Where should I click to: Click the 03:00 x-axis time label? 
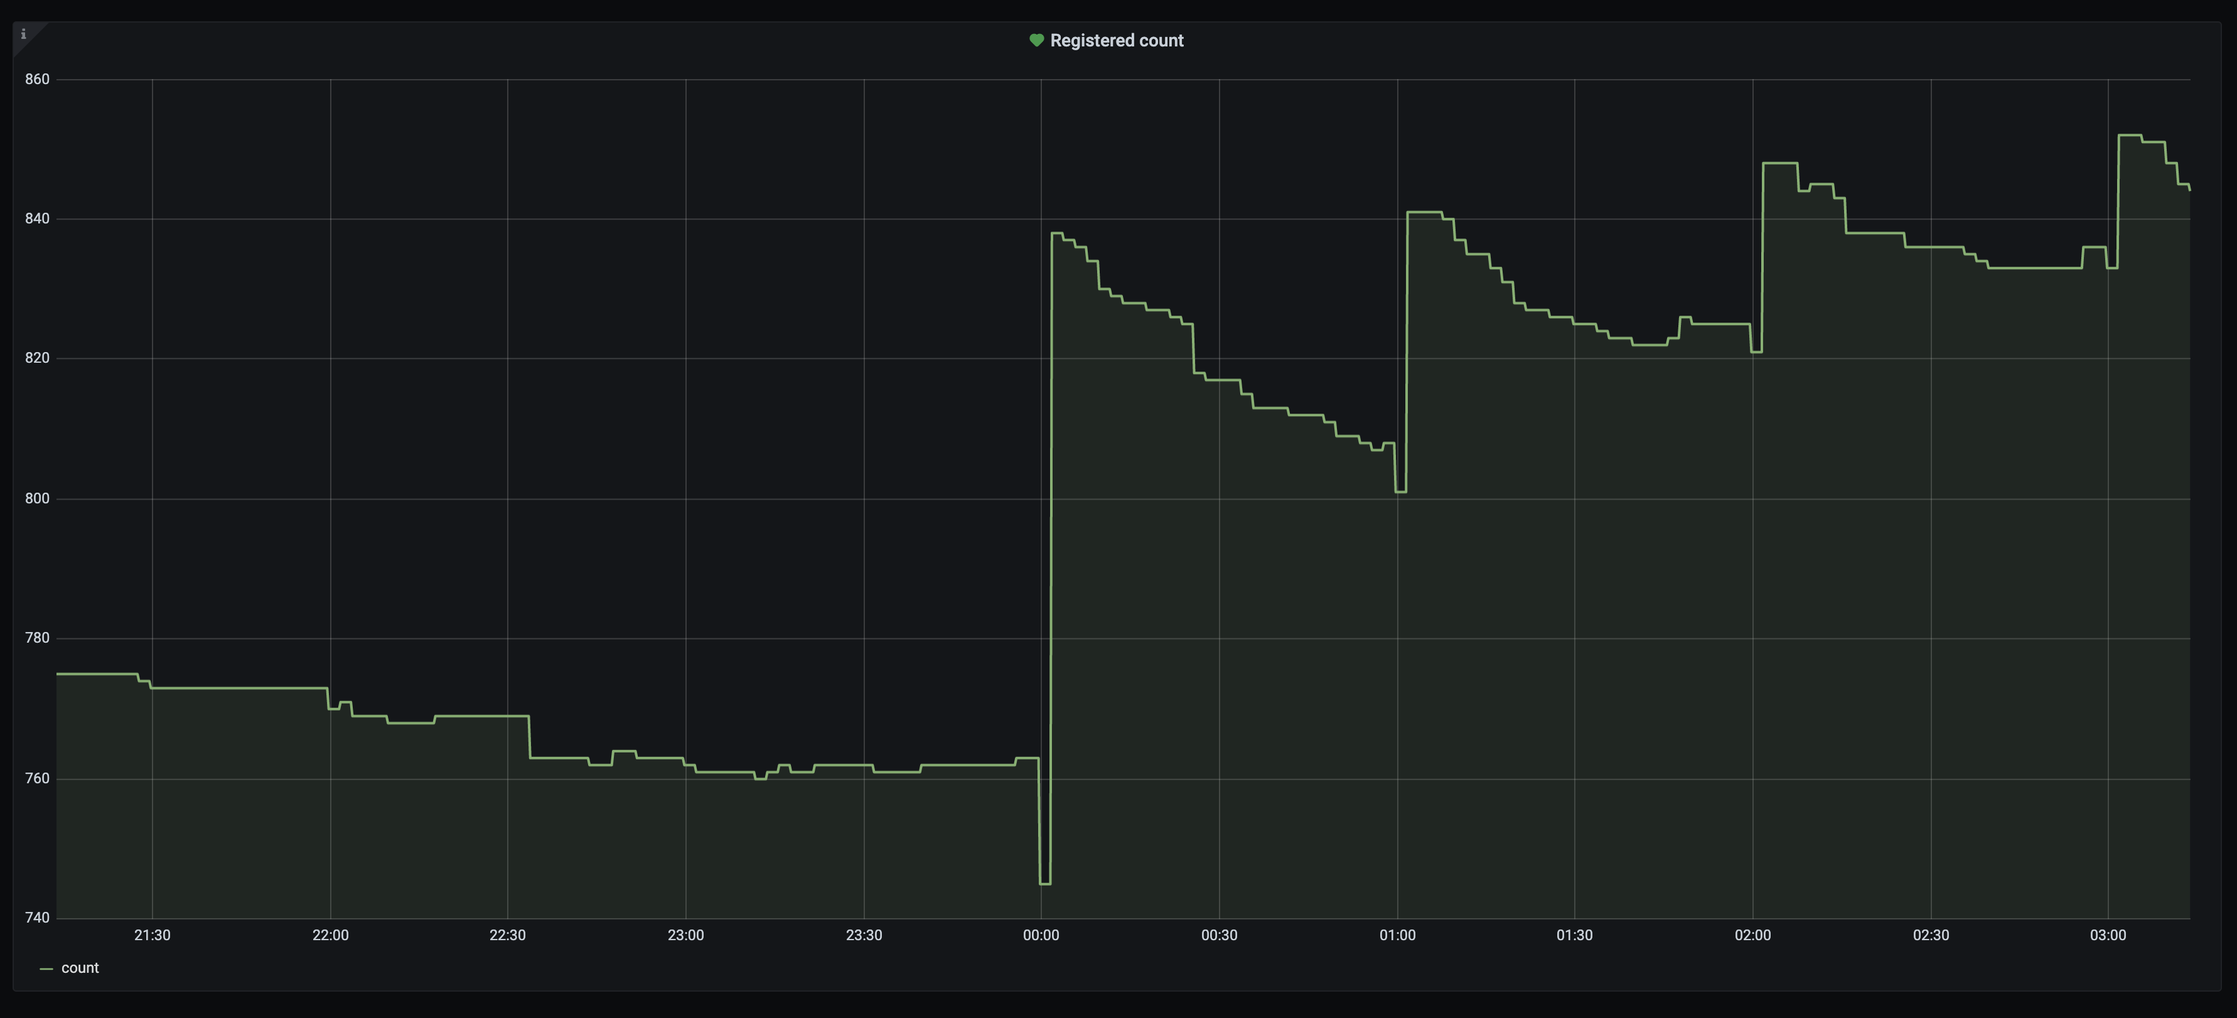(2108, 935)
